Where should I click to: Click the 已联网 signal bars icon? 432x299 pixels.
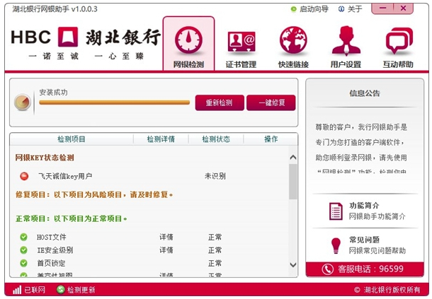click(17, 290)
